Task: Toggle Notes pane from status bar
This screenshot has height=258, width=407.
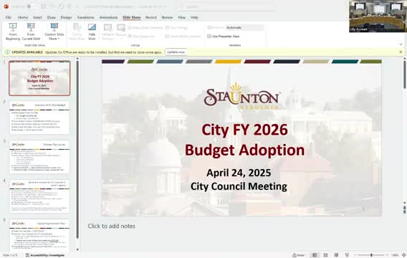Action: coord(299,255)
